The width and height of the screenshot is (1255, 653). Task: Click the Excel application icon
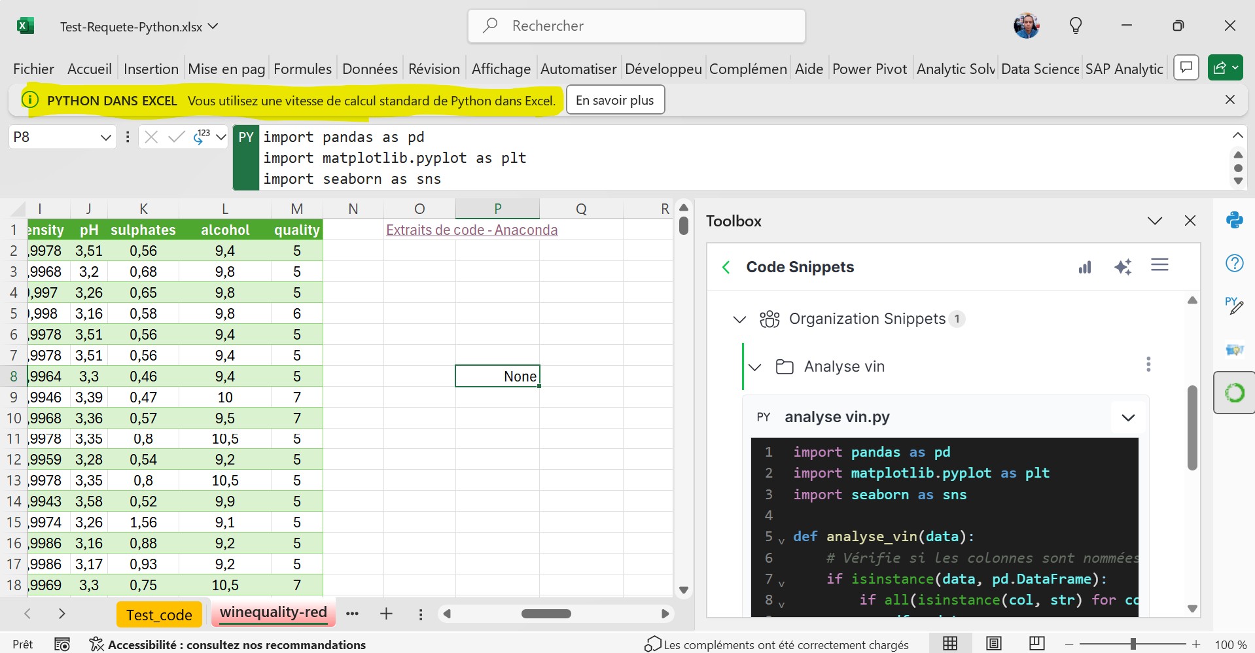point(25,26)
